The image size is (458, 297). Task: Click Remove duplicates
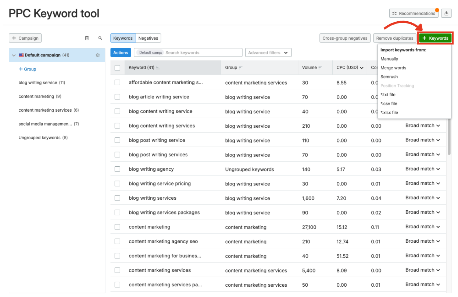click(x=394, y=38)
